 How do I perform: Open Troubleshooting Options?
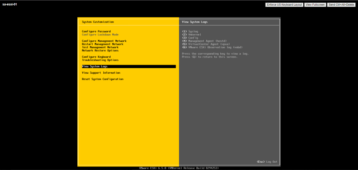[x=100, y=60]
